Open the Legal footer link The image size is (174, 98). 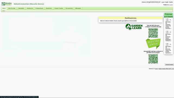click(x=156, y=69)
